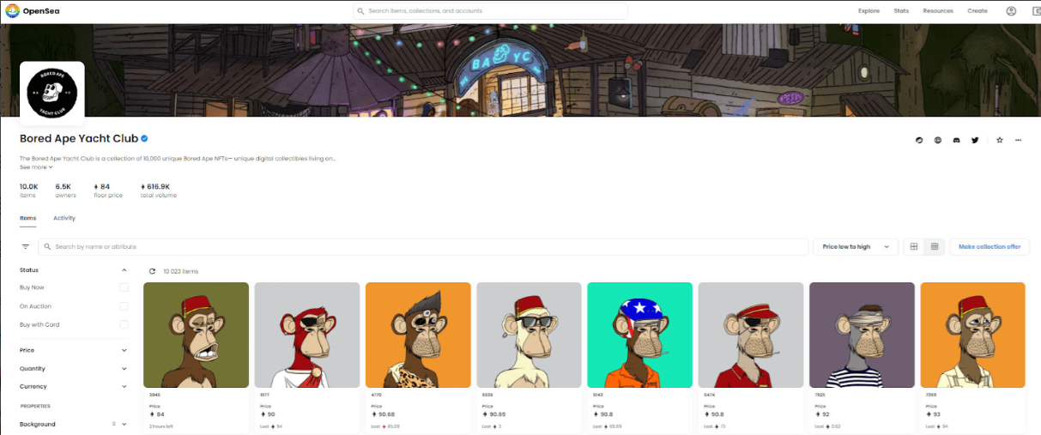This screenshot has width=1041, height=435.
Task: Open fez ape in cream shirt thumbnail
Action: pos(972,335)
